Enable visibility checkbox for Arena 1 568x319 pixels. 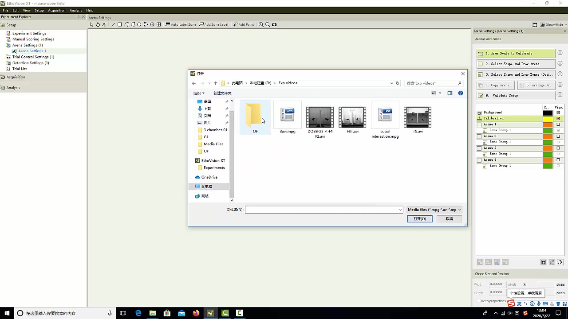coord(558,124)
